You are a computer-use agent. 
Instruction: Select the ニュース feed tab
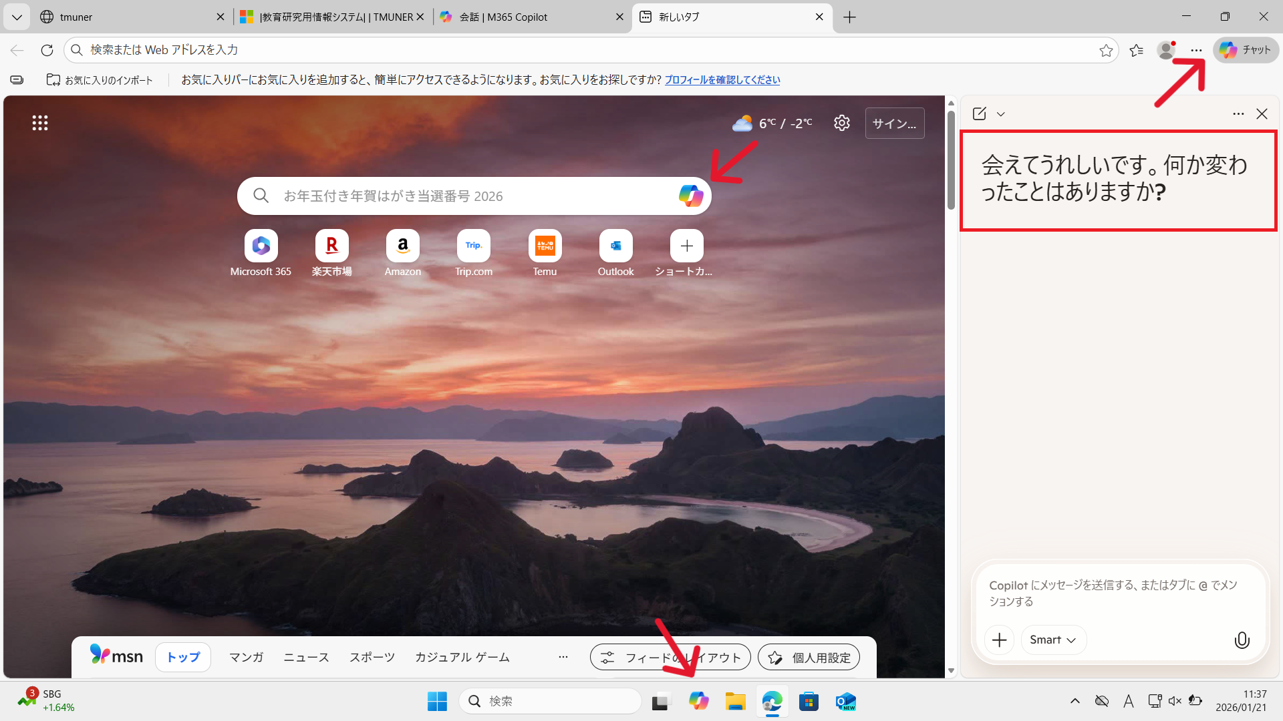coord(306,658)
